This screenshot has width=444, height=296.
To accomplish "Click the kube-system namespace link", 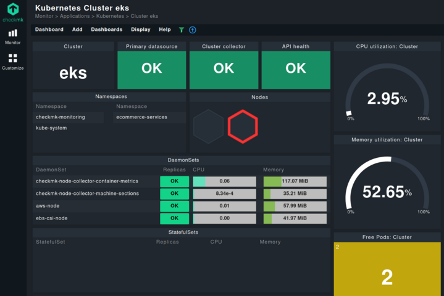I will point(51,128).
